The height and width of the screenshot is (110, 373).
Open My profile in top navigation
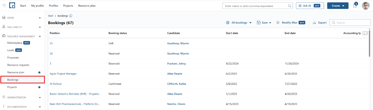tap(37, 6)
